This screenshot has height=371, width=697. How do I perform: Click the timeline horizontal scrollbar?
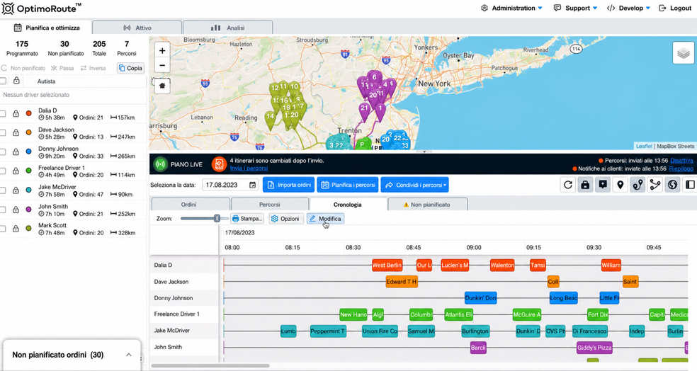[210, 366]
